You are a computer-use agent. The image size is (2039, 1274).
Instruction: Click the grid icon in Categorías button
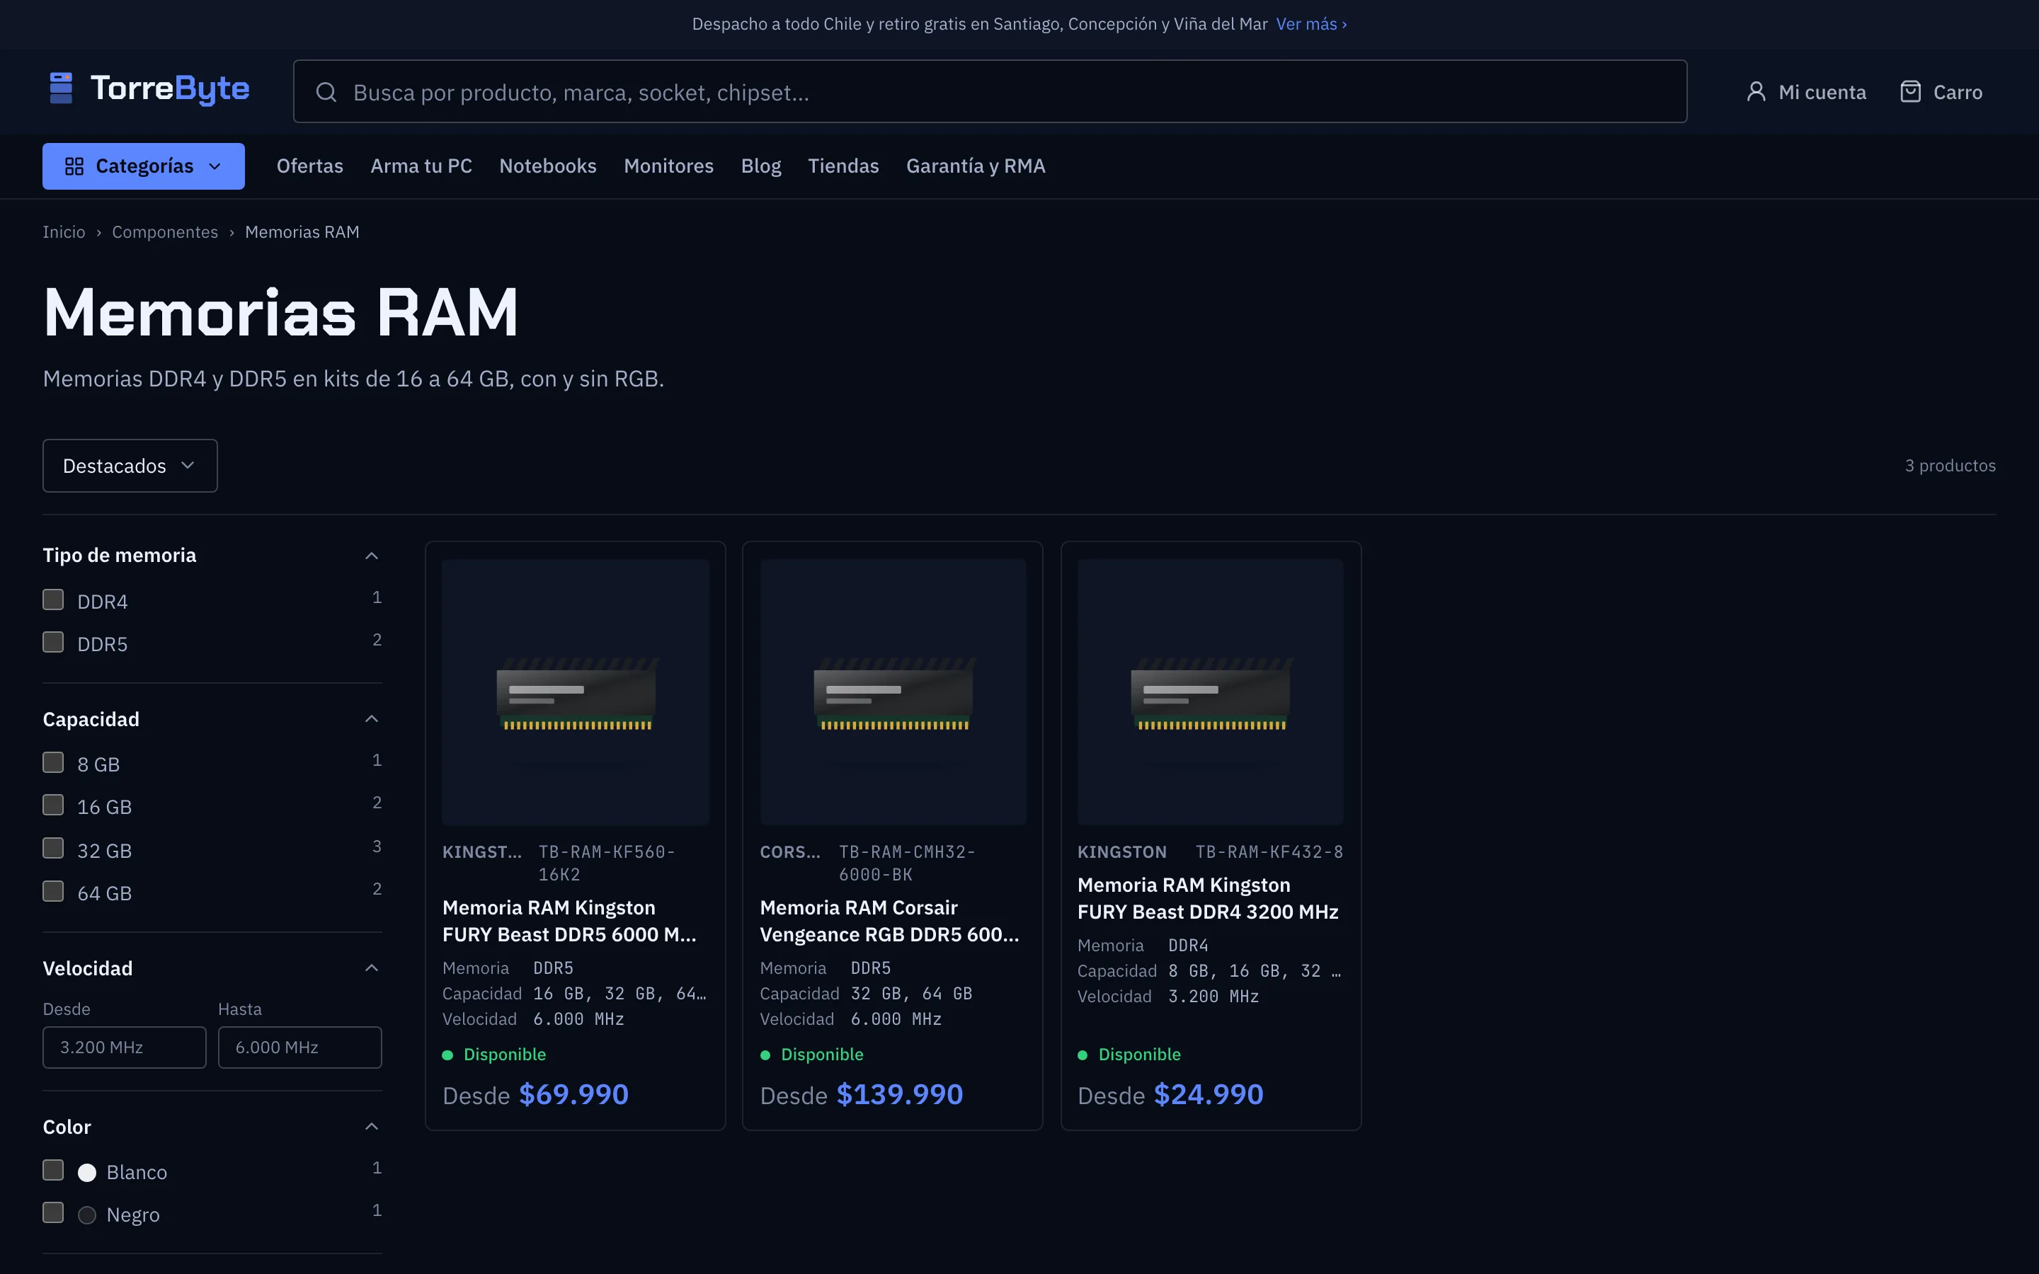(x=74, y=166)
